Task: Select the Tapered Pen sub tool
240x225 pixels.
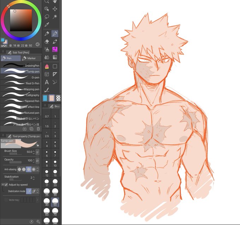Action: pyautogui.click(x=20, y=101)
